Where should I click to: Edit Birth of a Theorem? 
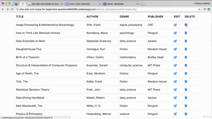(x=175, y=57)
